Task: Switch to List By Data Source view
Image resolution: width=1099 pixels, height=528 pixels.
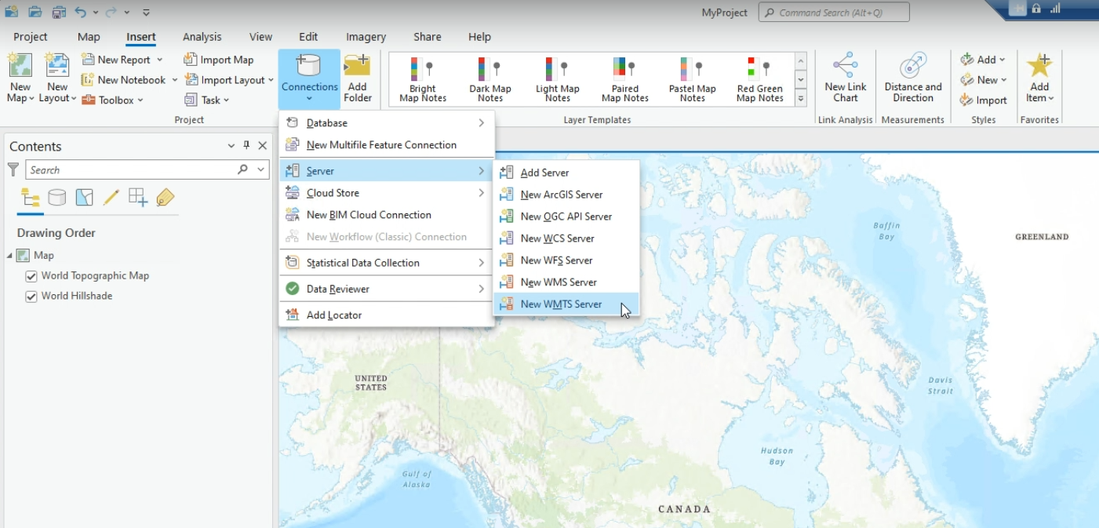Action: [57, 198]
